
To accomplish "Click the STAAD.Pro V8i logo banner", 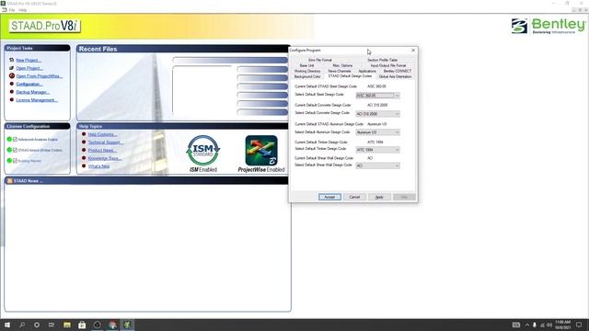I will coord(45,26).
